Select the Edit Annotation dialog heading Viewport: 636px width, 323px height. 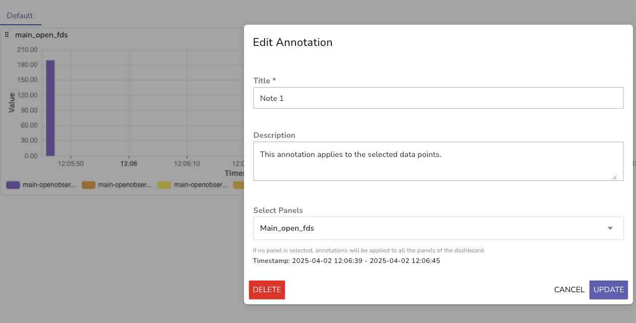[x=292, y=42]
